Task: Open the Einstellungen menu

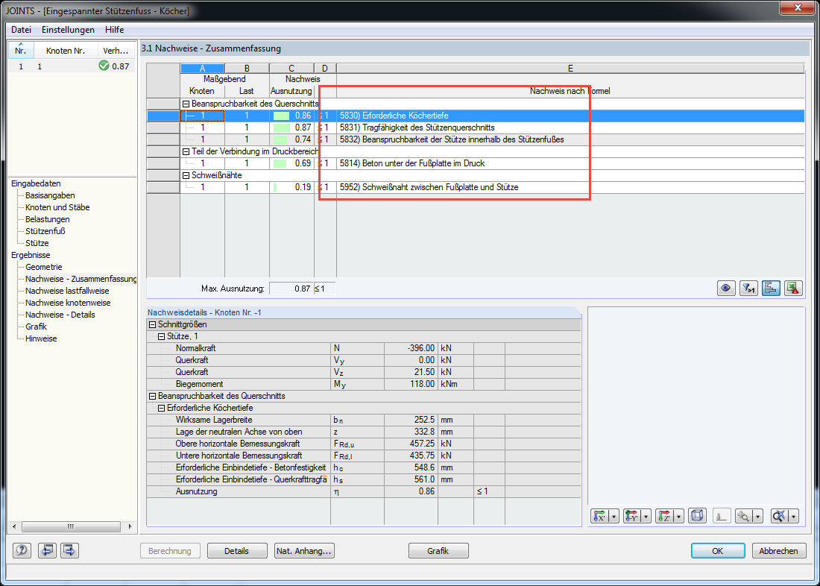Action: [x=68, y=30]
